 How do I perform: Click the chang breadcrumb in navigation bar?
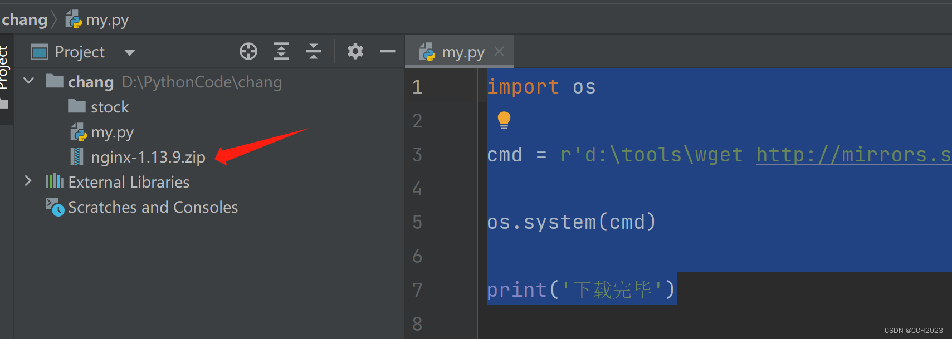pos(25,20)
